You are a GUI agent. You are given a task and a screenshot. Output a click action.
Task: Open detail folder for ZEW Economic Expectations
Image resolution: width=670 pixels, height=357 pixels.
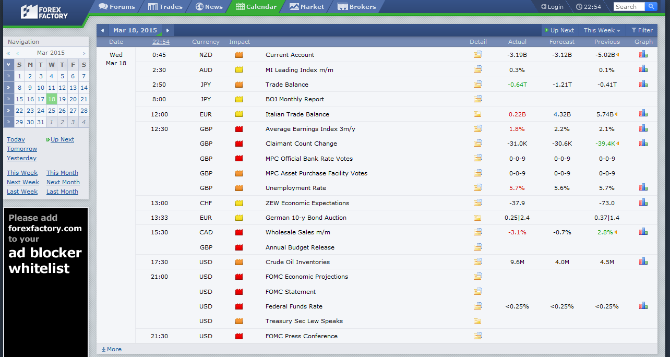pyautogui.click(x=477, y=203)
